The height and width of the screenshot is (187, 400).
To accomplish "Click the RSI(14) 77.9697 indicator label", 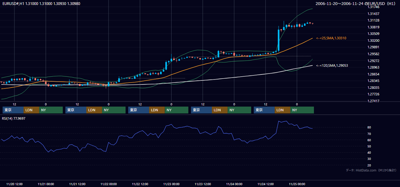I will coord(14,118).
